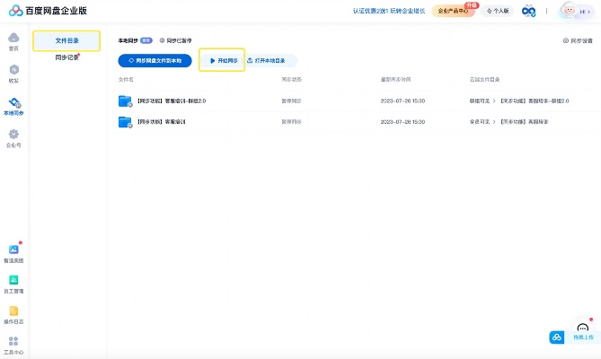This screenshot has height=359, width=601.
Task: Open the 收发 transfer icon in sidebar
Action: click(13, 73)
